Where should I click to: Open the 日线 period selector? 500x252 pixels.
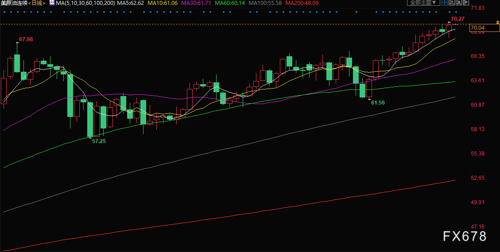(38, 3)
